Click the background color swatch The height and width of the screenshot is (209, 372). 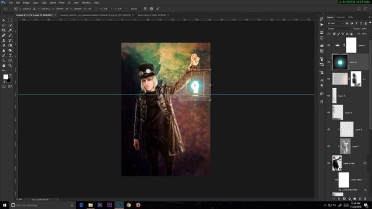[x=9, y=80]
